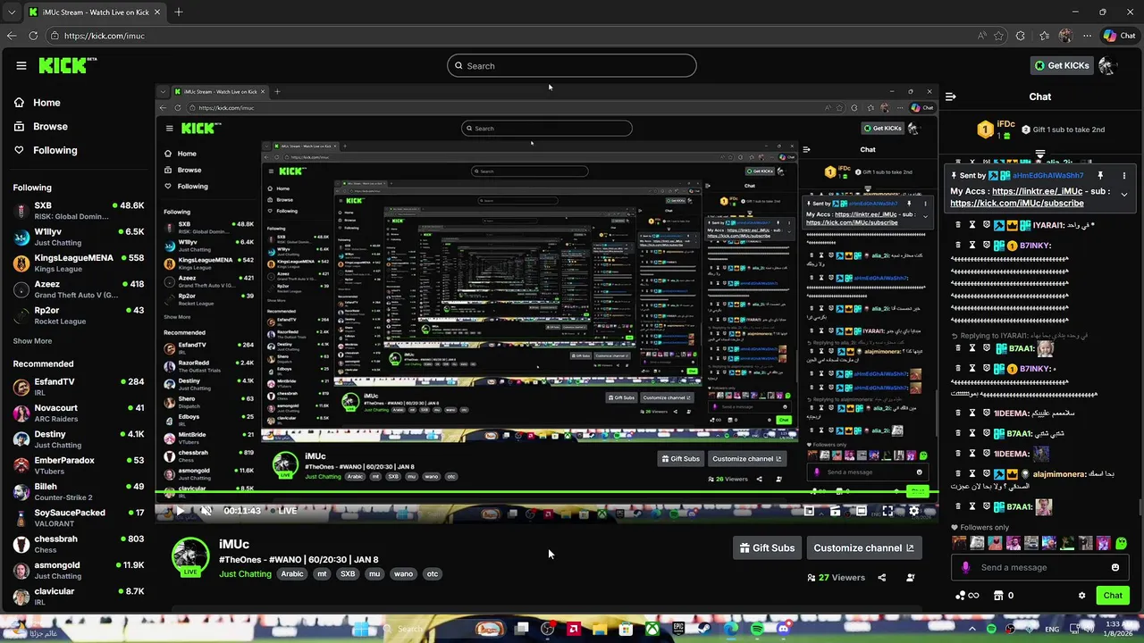Expand the pinned message chevron

(x=1124, y=195)
